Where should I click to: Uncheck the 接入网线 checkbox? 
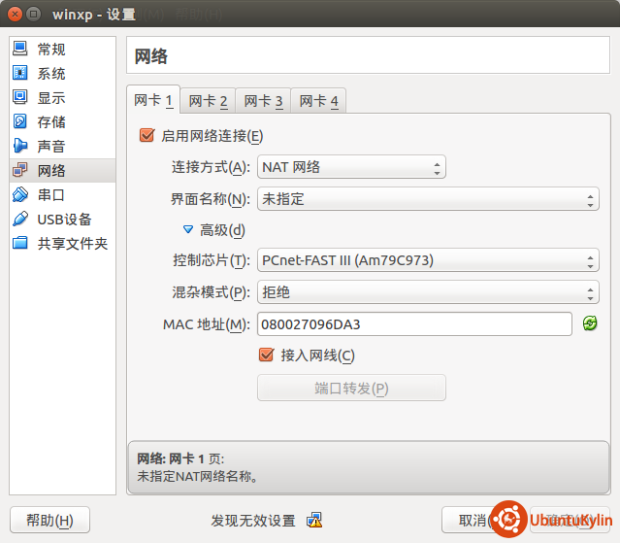[x=267, y=356]
